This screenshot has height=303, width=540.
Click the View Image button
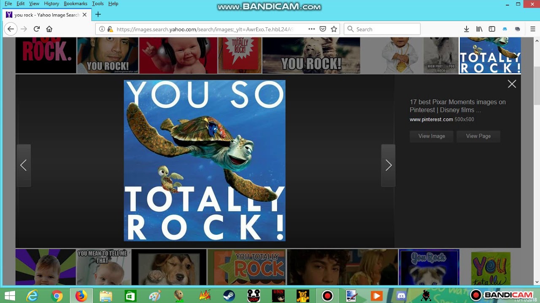(432, 136)
